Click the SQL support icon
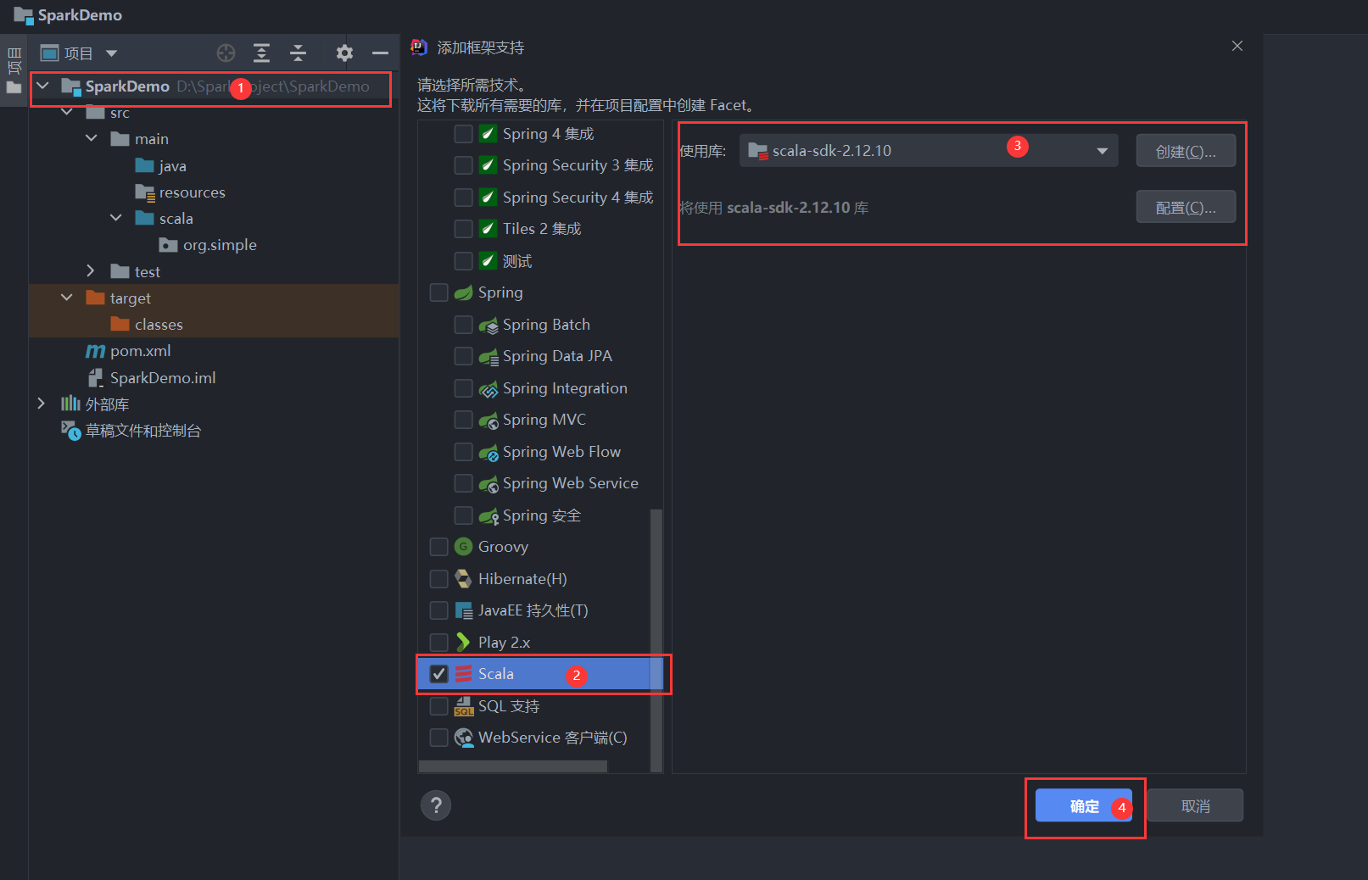The height and width of the screenshot is (880, 1368). pyautogui.click(x=464, y=705)
